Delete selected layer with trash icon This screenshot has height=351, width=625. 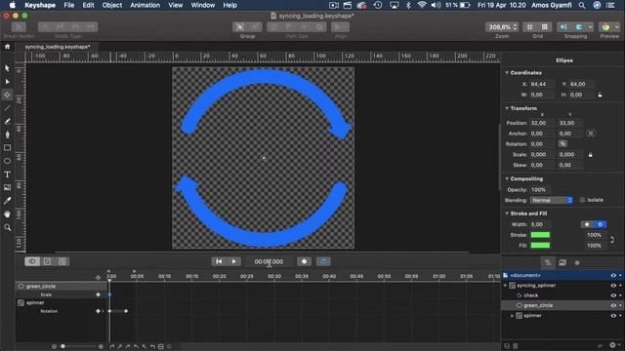pos(515,346)
